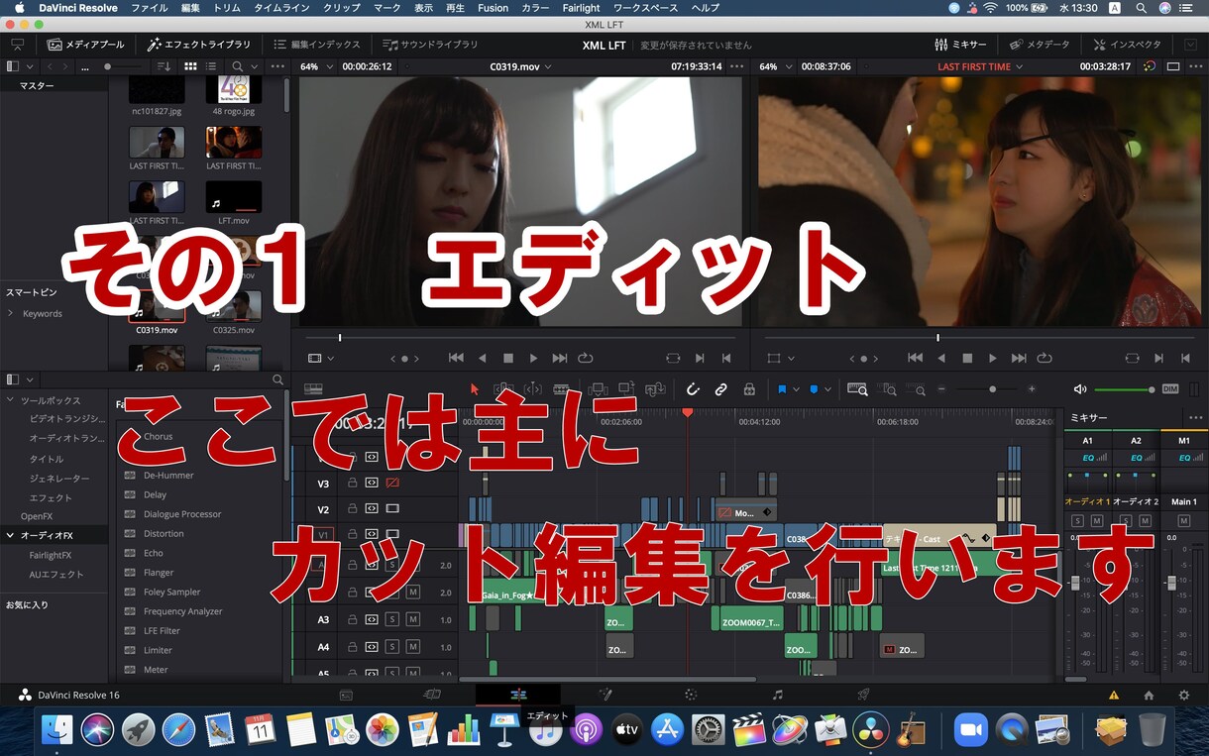This screenshot has width=1209, height=756.
Task: Open the カラー menu
Action: click(535, 8)
